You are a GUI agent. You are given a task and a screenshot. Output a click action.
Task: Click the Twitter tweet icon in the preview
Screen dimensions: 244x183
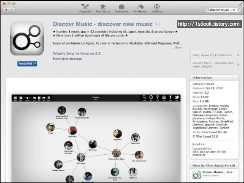coord(177,98)
